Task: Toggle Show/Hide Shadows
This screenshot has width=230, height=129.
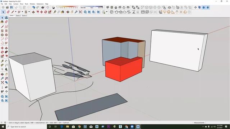Action: [x=53, y=8]
